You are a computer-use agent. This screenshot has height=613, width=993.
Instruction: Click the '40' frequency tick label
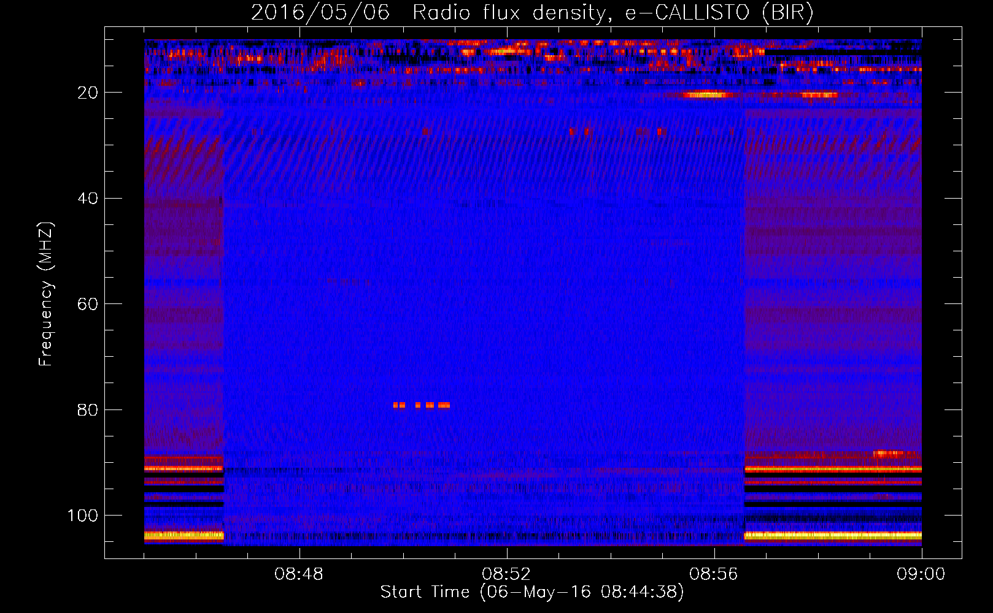[88, 199]
